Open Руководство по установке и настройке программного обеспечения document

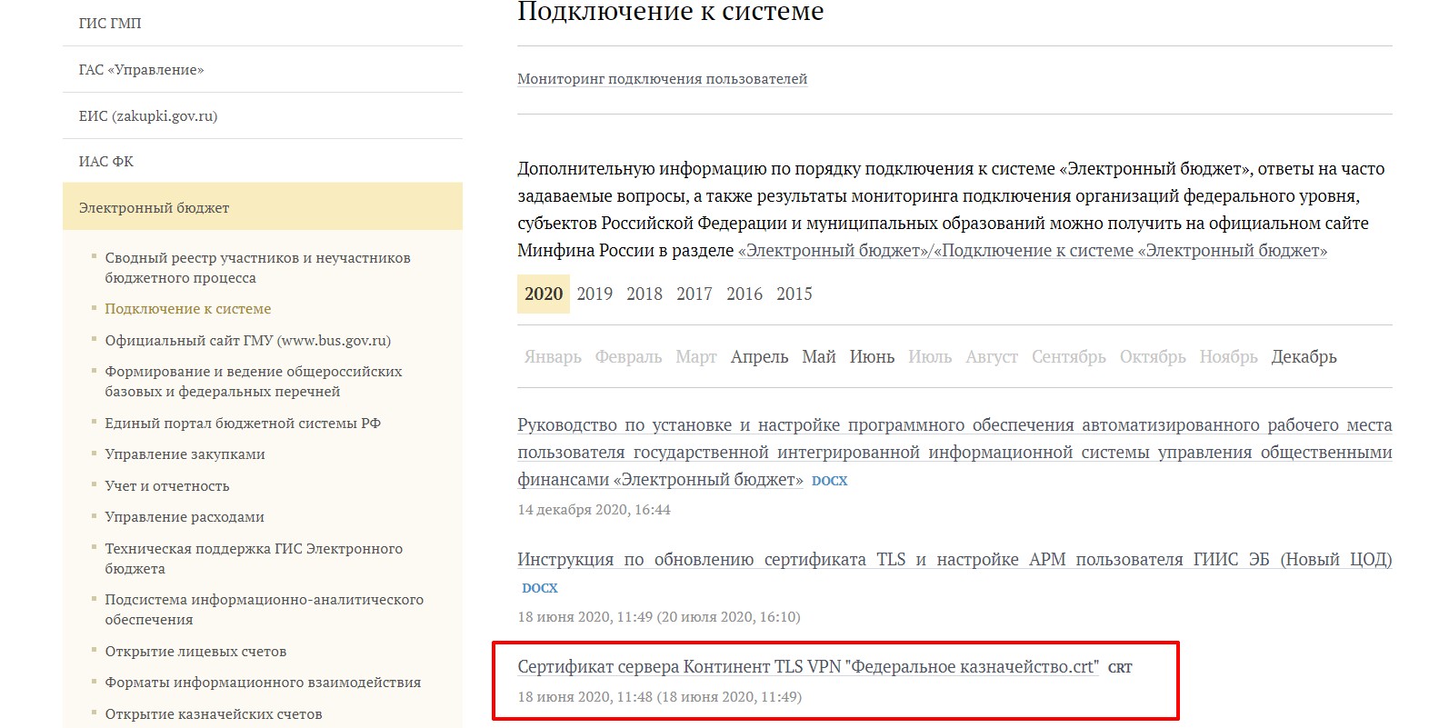(x=954, y=452)
